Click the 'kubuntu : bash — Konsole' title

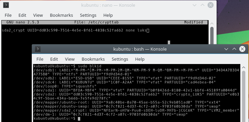pos(140,49)
